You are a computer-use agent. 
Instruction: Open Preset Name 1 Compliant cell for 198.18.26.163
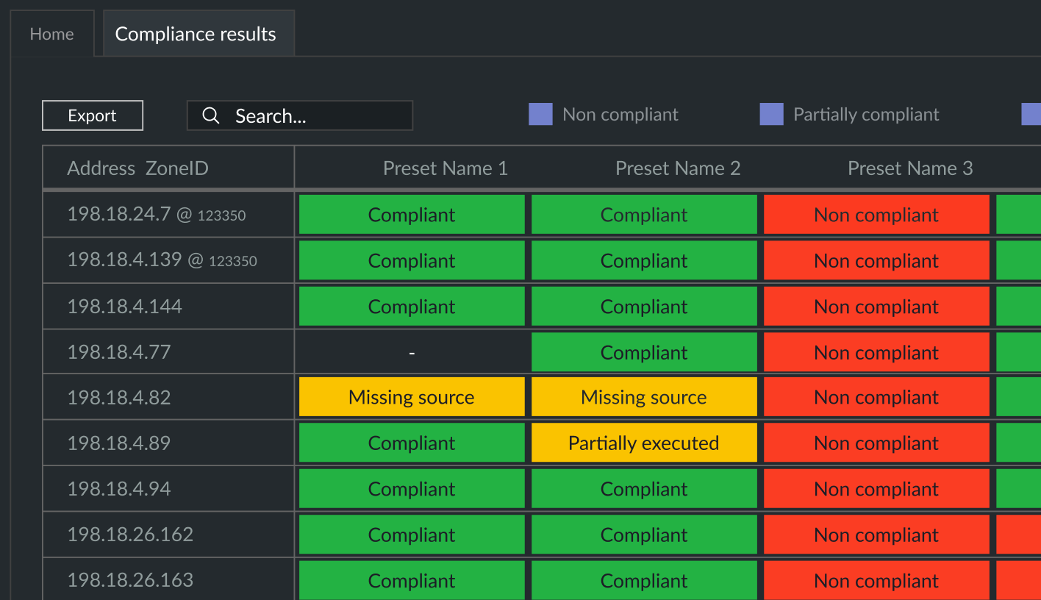click(x=412, y=580)
